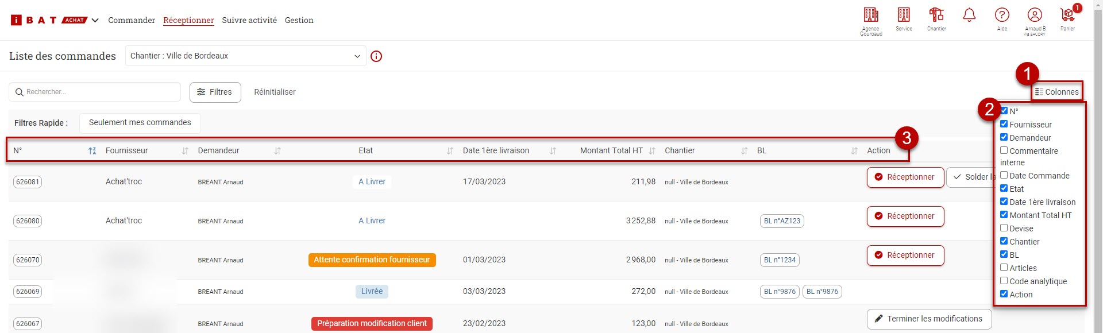Open the Agence Gouraud building icon
This screenshot has height=333, width=1103.
[871, 16]
